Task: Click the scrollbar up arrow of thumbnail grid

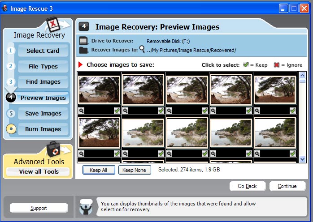Action: pos(302,75)
